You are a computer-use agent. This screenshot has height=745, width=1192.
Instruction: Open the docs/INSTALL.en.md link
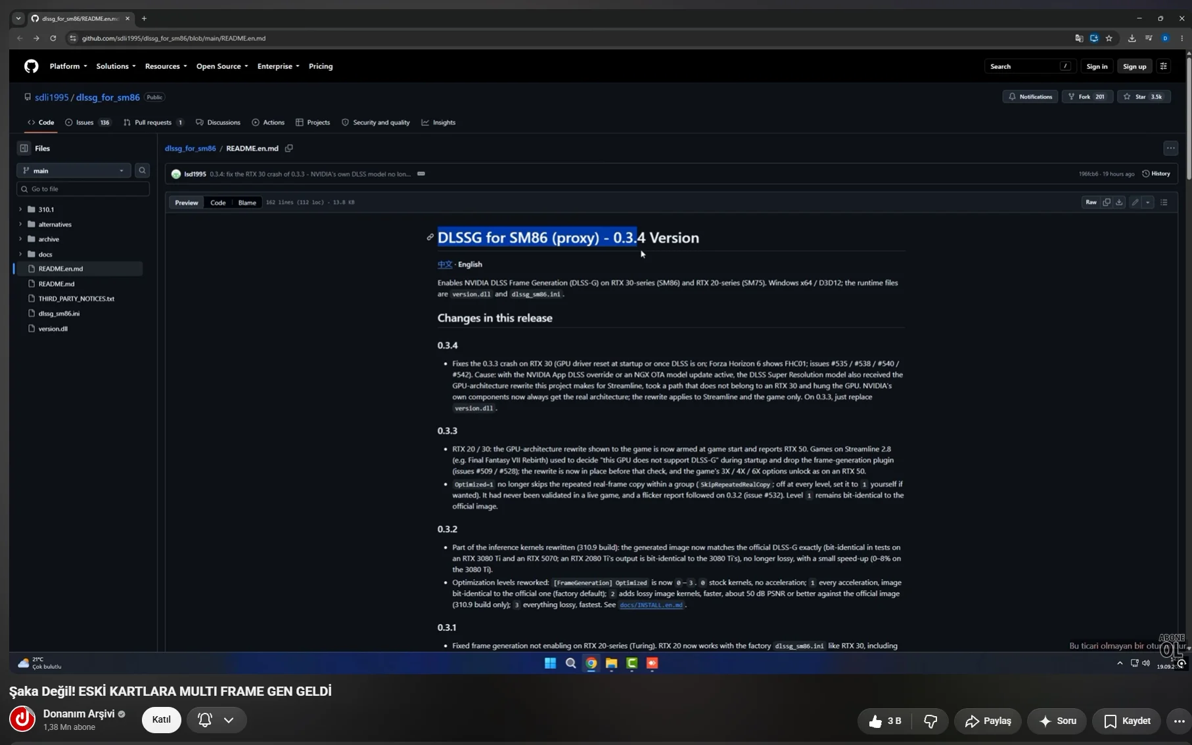coord(651,605)
